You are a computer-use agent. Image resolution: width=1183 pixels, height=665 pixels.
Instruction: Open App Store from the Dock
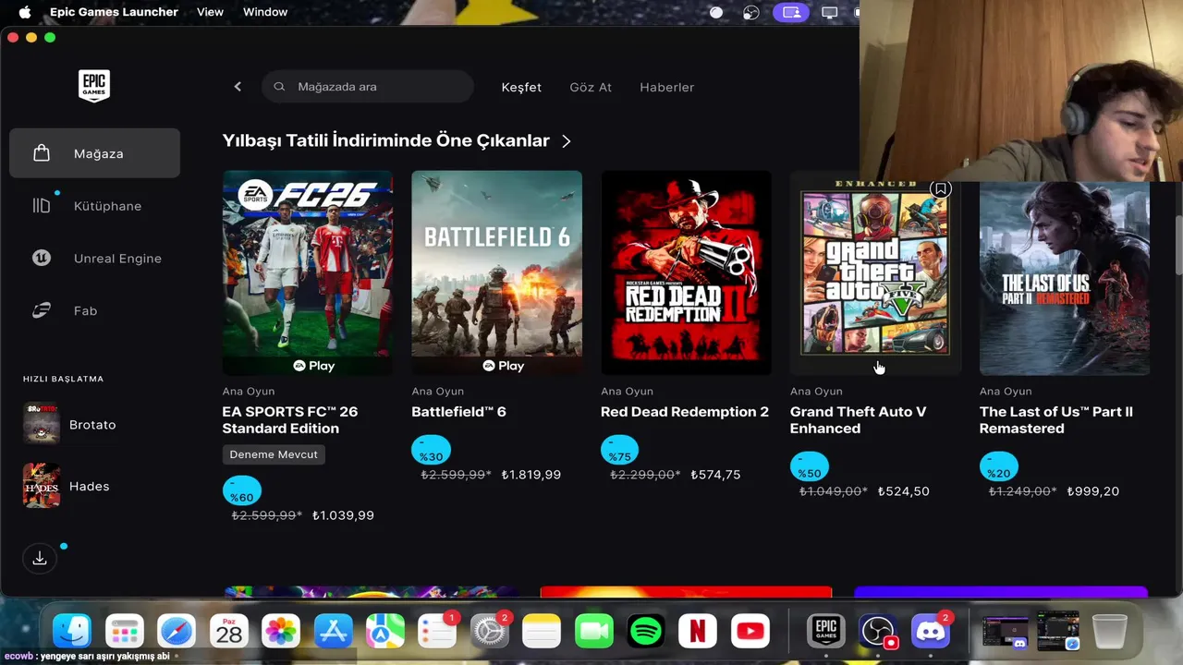click(333, 632)
